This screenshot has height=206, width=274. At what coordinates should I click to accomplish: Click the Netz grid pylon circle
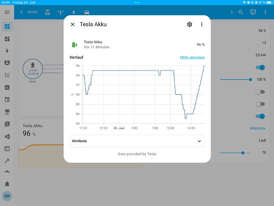[x=33, y=69]
